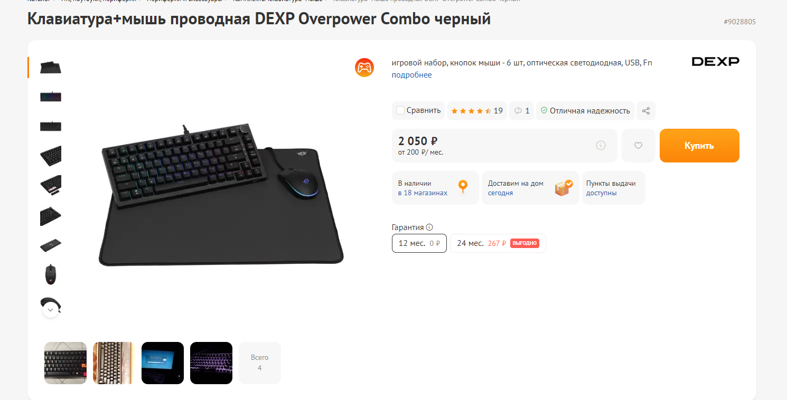Open the warranty info icon beside Гарантия
Screen dimensions: 787x400
point(429,227)
